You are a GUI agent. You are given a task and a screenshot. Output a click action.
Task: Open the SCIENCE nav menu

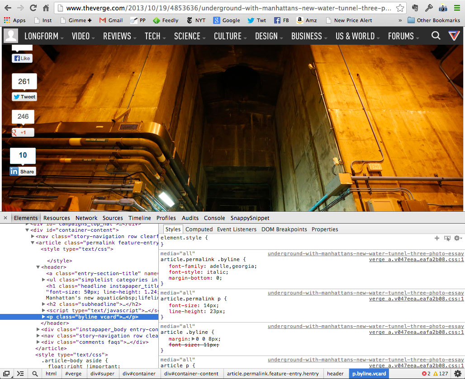190,36
